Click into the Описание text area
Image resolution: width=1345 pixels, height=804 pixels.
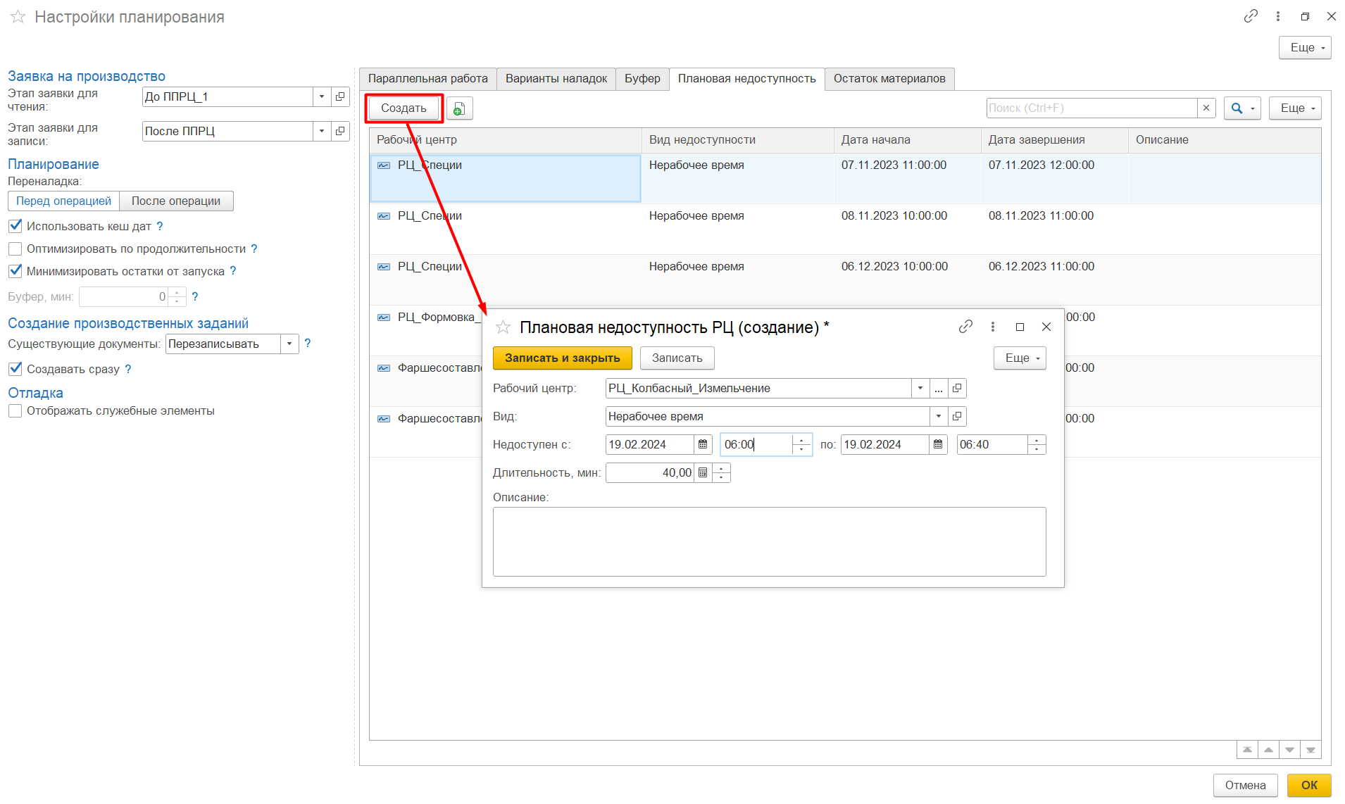coord(769,541)
